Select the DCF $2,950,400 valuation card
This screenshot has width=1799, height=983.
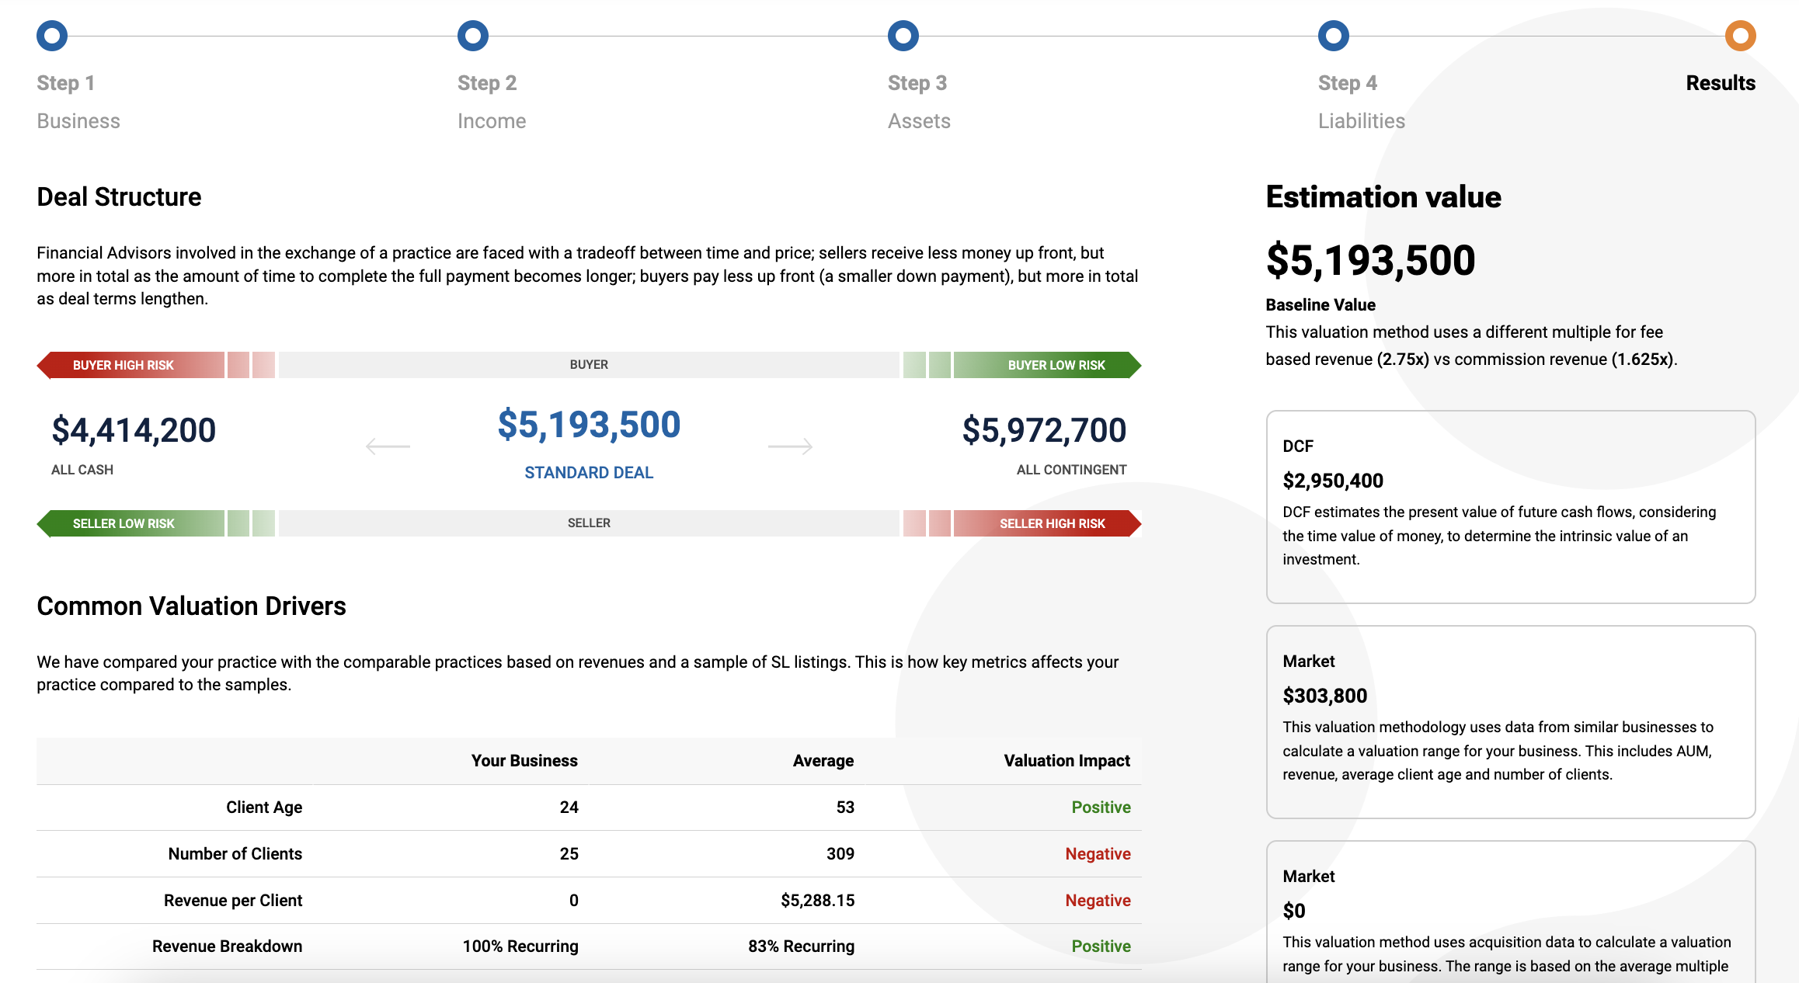pyautogui.click(x=1510, y=506)
